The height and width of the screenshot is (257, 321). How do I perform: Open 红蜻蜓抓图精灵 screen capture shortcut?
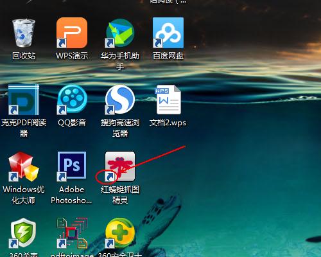120,166
